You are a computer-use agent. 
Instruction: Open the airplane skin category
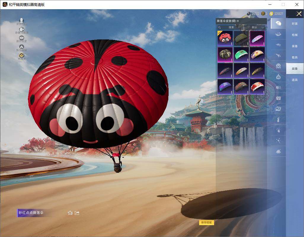(x=278, y=55)
